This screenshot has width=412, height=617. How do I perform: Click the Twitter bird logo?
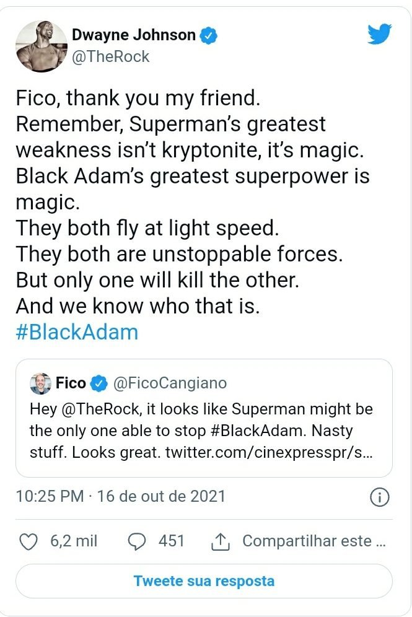point(379,33)
